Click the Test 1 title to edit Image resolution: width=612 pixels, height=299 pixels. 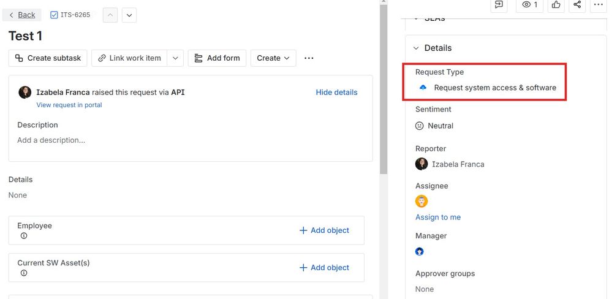click(x=25, y=36)
